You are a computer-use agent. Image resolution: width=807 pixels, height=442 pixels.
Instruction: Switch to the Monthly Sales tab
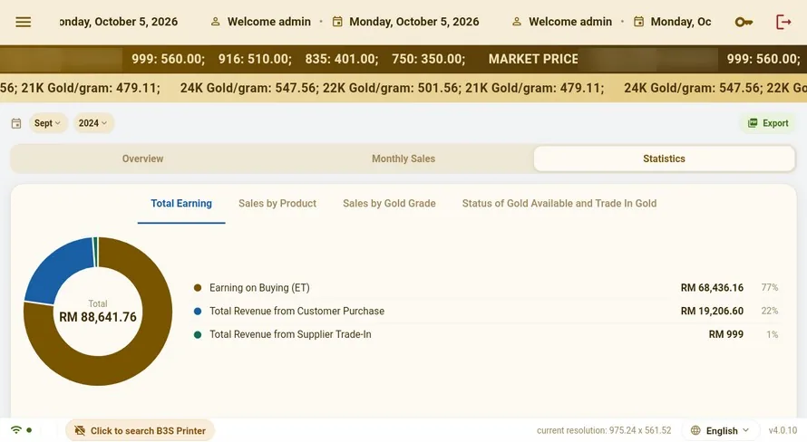pyautogui.click(x=403, y=159)
